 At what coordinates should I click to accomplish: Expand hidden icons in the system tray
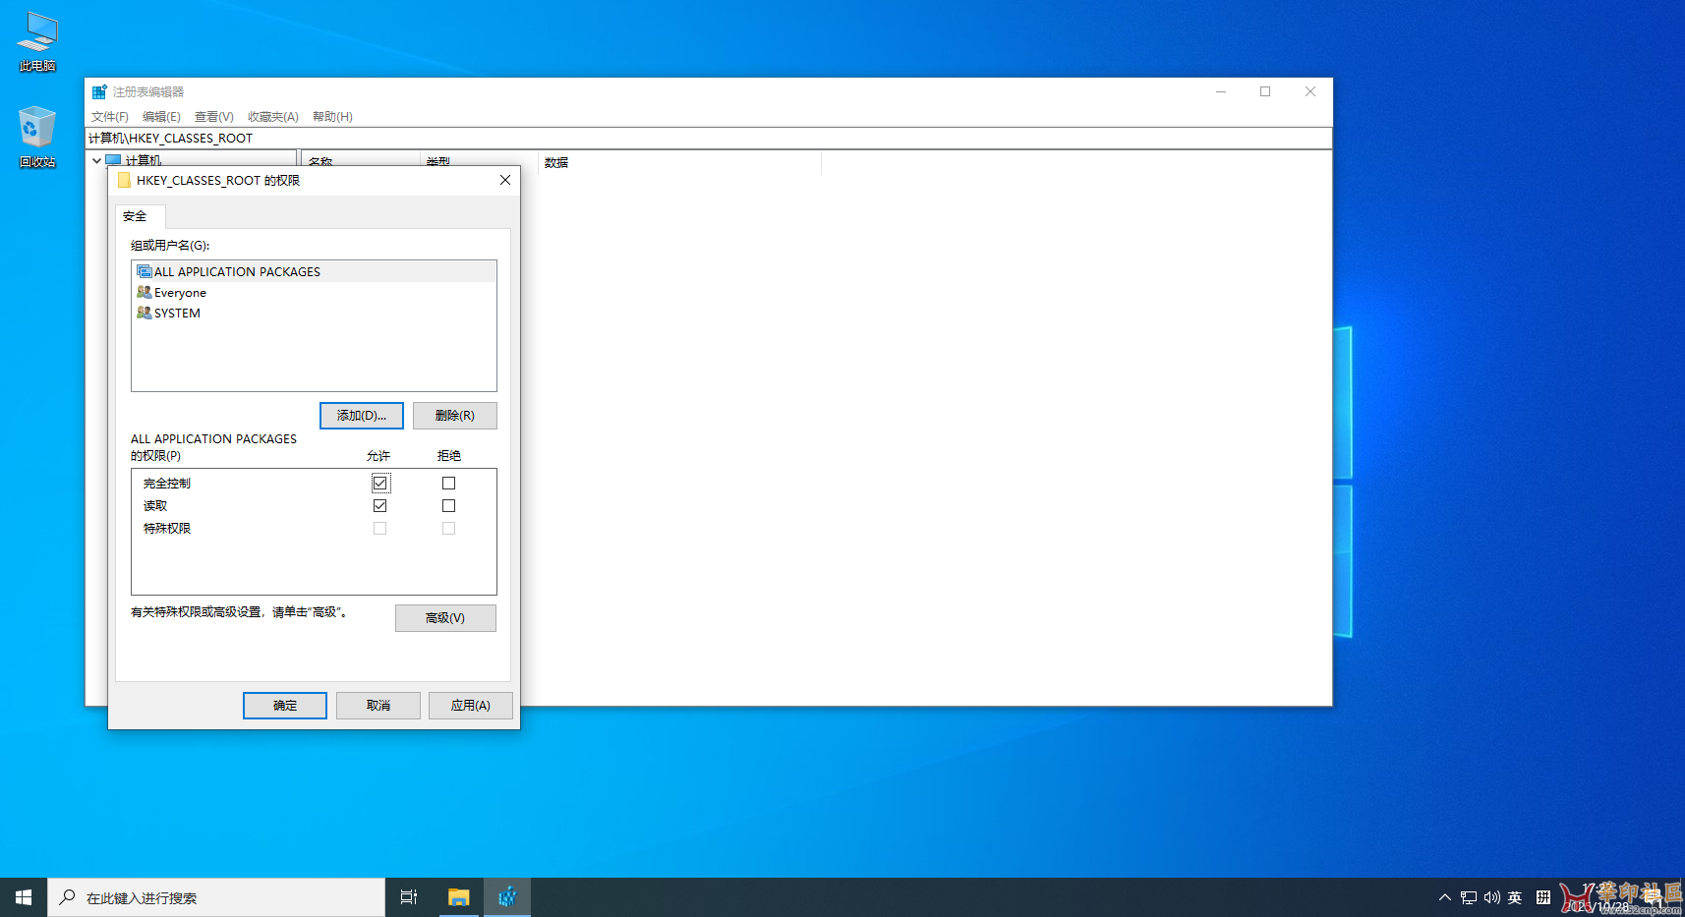1444,896
